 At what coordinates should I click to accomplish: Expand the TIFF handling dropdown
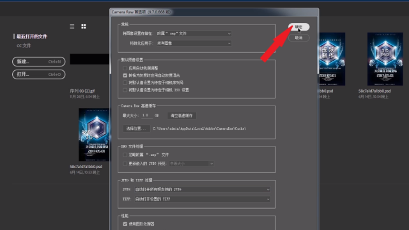tap(203, 199)
